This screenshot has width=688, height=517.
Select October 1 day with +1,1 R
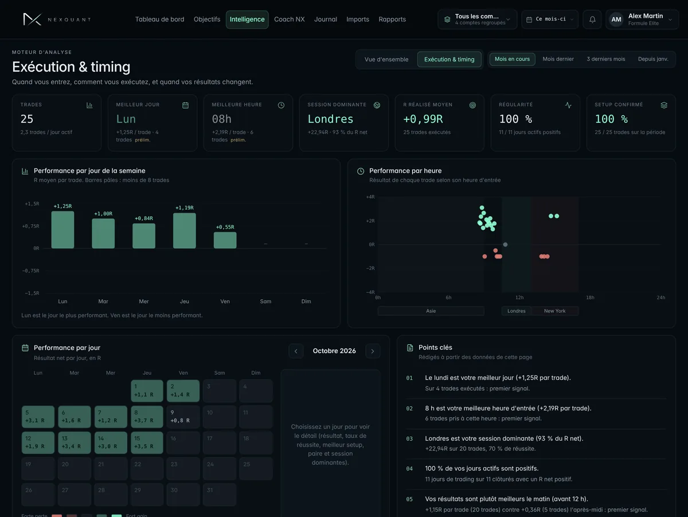coord(147,391)
